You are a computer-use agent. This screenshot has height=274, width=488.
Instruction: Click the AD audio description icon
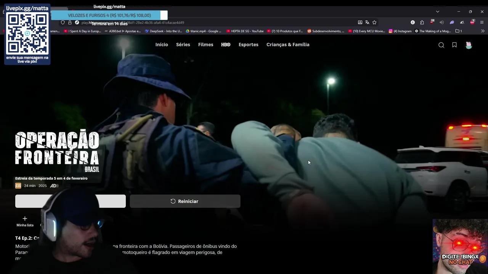click(54, 186)
